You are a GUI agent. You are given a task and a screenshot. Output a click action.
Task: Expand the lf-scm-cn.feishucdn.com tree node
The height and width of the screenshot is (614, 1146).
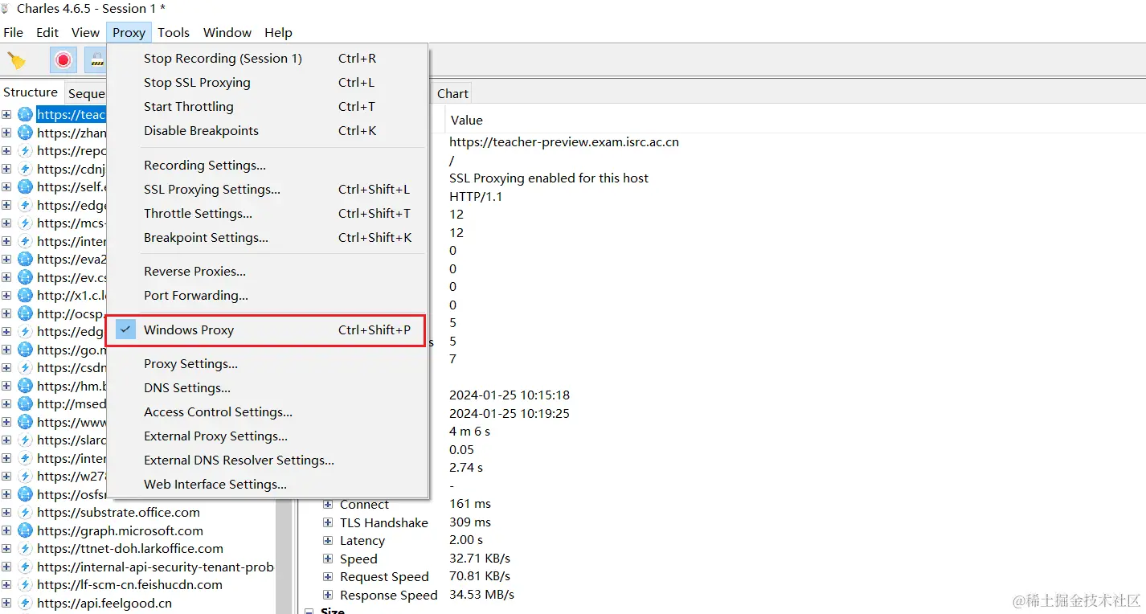[6, 584]
